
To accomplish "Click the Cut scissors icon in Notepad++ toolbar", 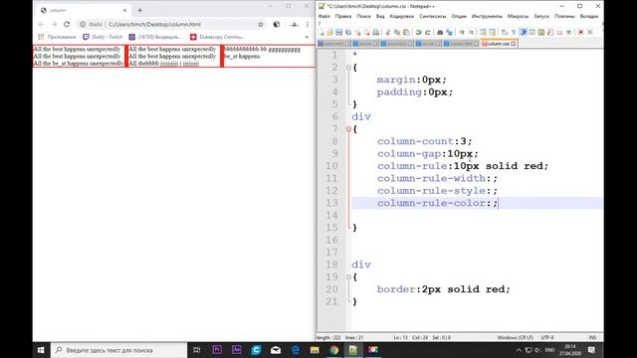I will click(387, 33).
